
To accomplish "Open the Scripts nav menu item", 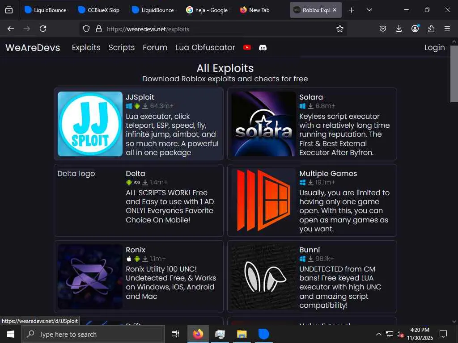I will click(x=122, y=47).
